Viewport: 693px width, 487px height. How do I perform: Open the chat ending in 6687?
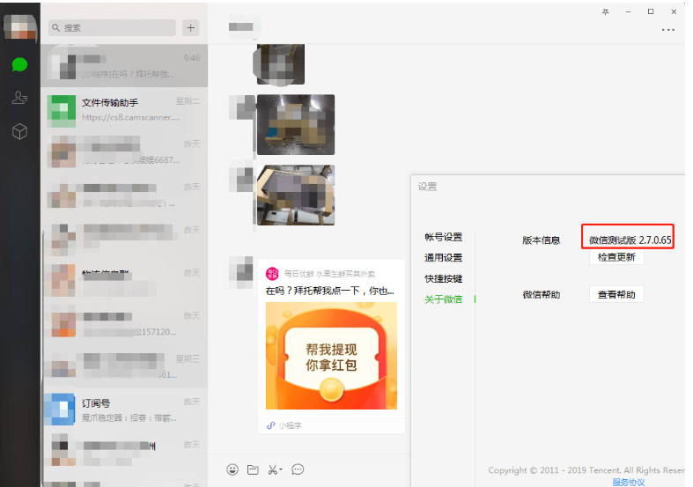coord(124,152)
